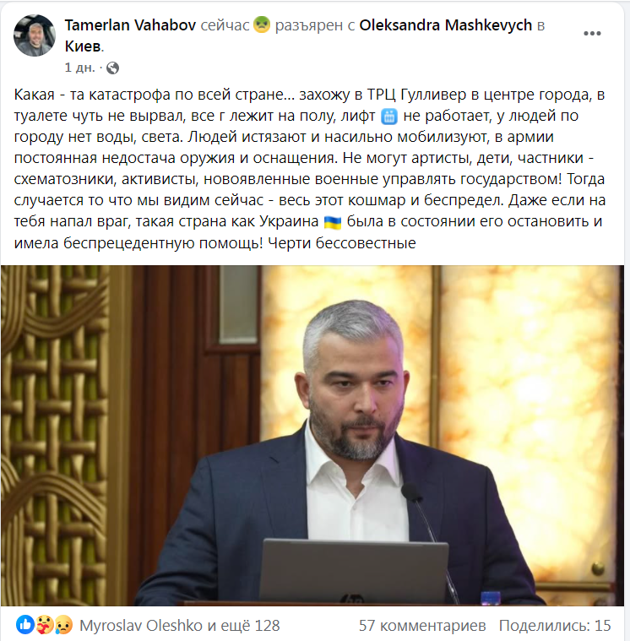Viewport: 630px width, 641px height.
Task: Open Oleksandra Mashkevych's tagged profile
Action: (446, 25)
